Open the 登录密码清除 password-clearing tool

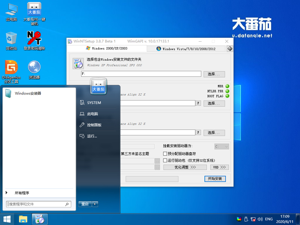(34, 39)
